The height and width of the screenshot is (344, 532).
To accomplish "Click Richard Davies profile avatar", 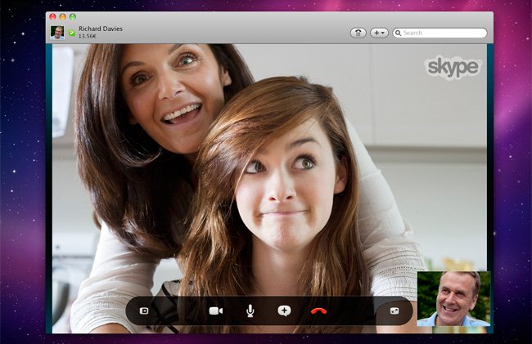I will coord(57,32).
